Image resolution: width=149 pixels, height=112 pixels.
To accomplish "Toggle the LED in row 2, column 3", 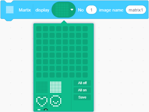I will coord(52,35).
